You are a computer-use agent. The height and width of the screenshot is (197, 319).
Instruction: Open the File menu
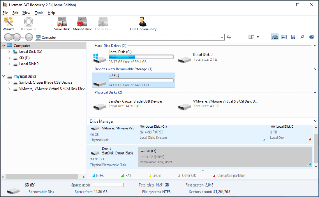pos(5,13)
